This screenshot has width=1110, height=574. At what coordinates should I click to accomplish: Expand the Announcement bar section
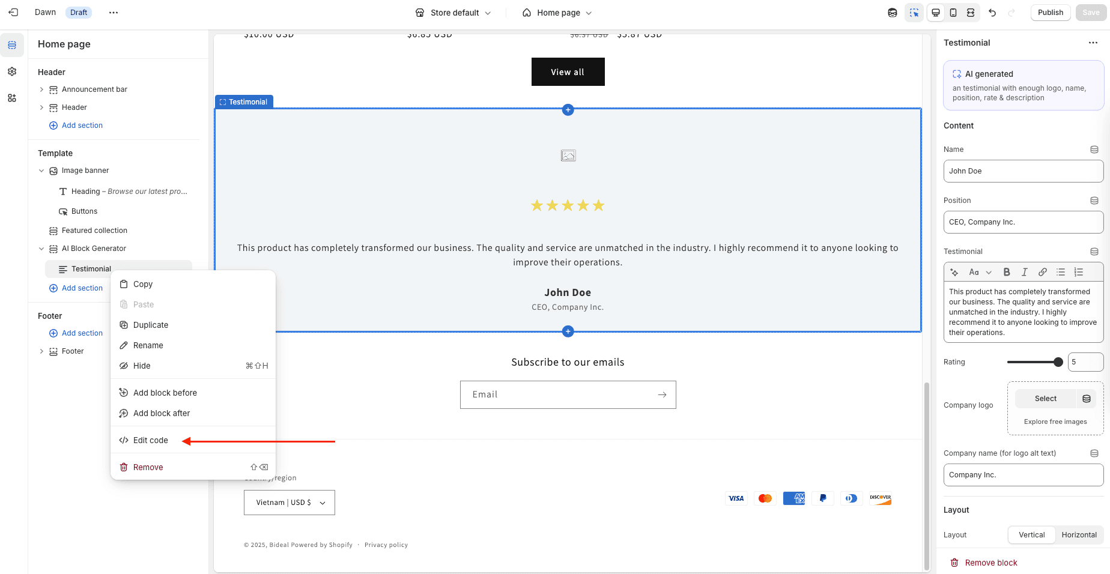point(41,89)
